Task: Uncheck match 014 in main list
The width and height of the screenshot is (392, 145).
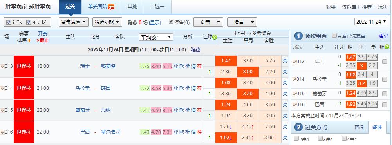Action: [2, 88]
